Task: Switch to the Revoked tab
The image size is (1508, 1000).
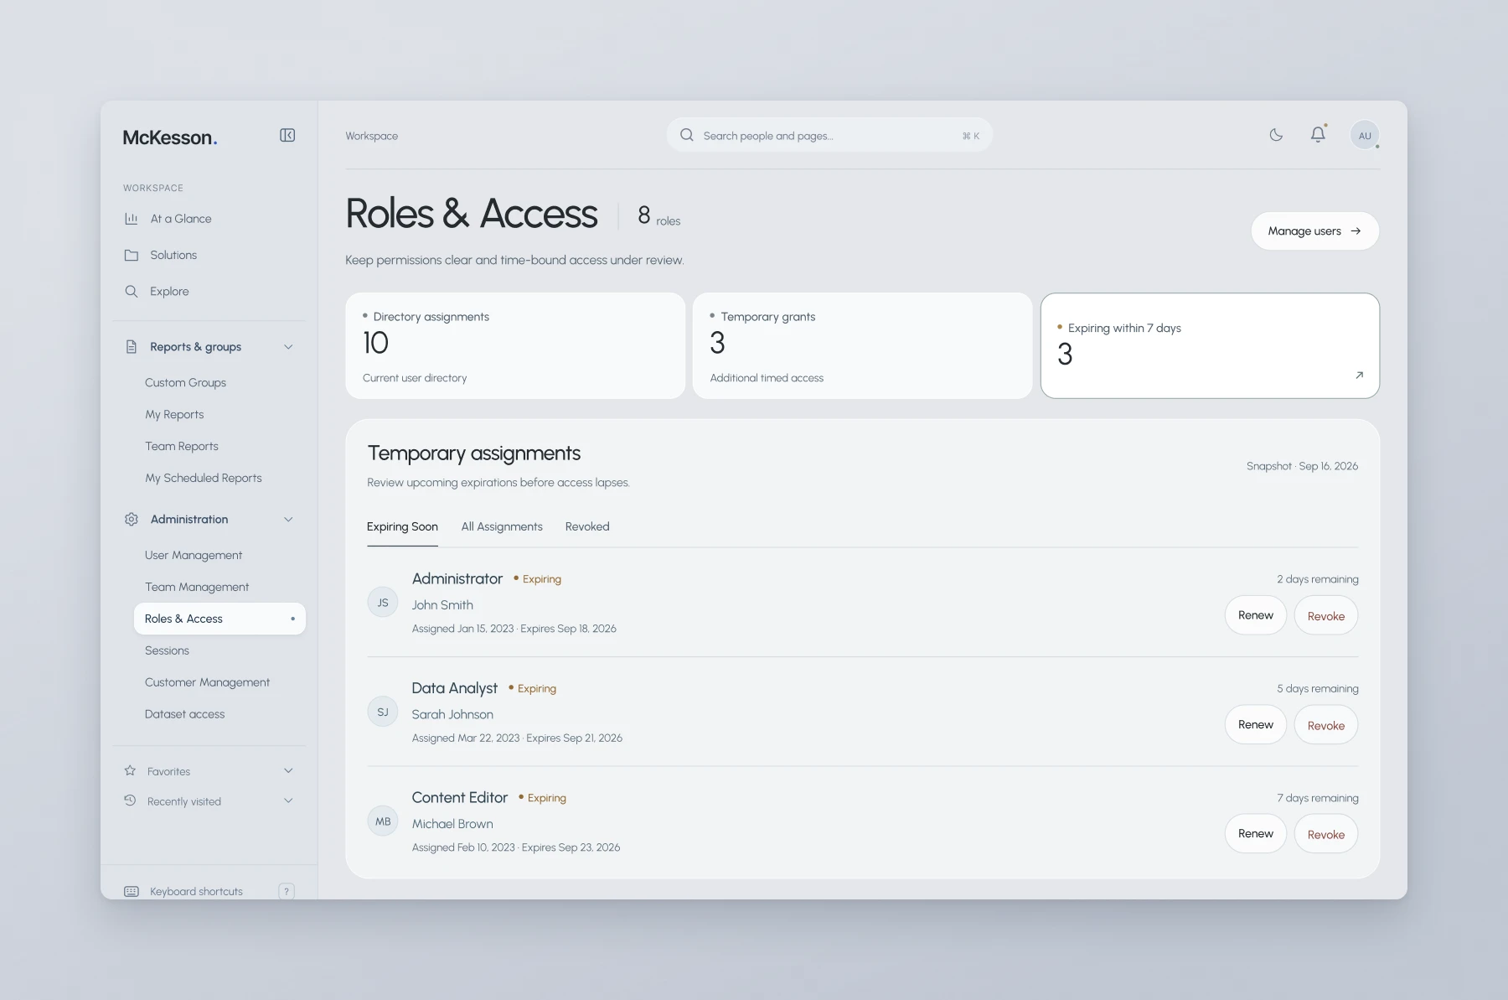Action: 587,526
